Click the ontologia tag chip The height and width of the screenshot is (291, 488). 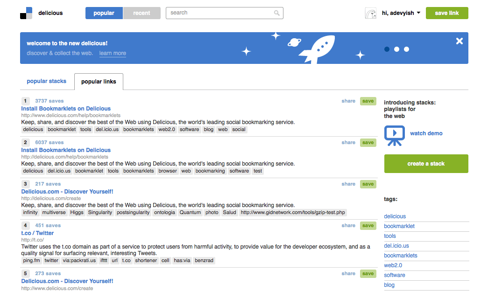165,212
